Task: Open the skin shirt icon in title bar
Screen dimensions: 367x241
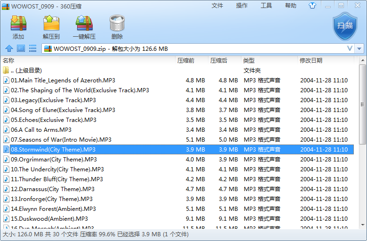Action: click(312, 5)
